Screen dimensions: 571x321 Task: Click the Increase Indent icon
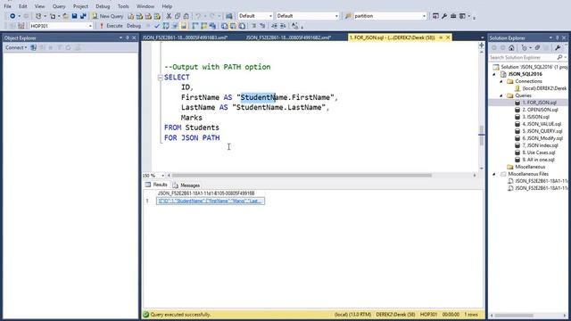point(283,26)
